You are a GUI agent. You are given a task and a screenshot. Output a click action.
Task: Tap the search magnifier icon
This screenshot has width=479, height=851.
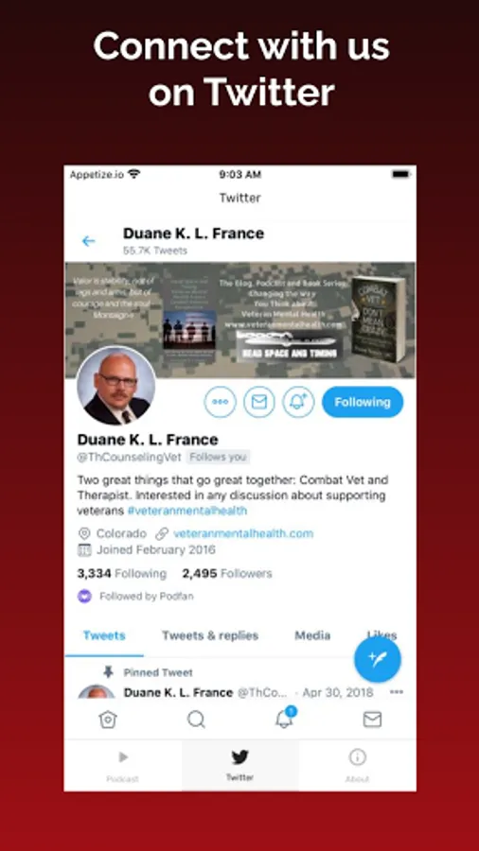coord(196,720)
